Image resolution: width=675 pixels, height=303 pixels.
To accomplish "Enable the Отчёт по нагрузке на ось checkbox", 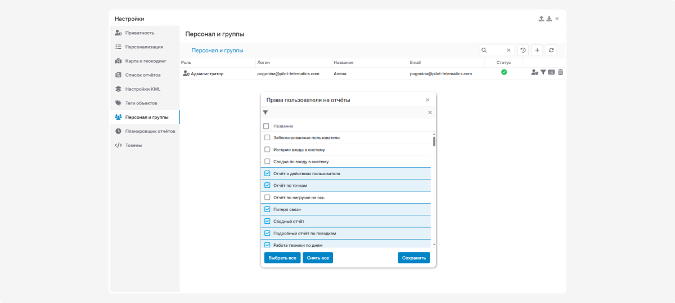I will [267, 198].
